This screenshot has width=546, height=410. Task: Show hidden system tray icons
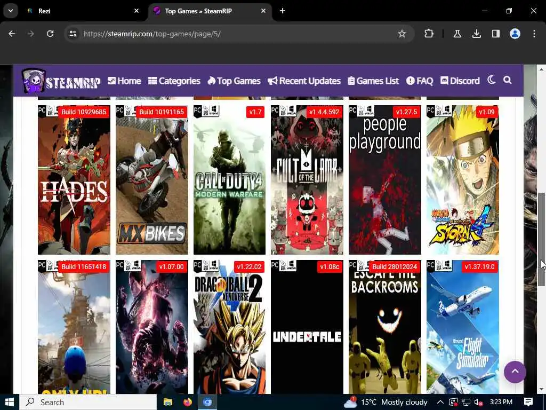pos(440,403)
